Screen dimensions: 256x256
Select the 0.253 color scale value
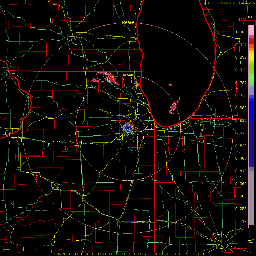241,209
